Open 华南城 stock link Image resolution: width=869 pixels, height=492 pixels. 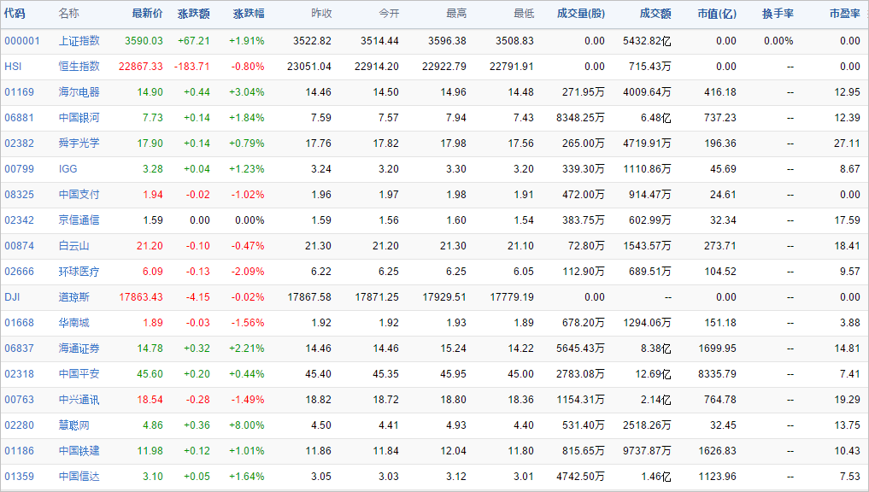click(x=74, y=323)
